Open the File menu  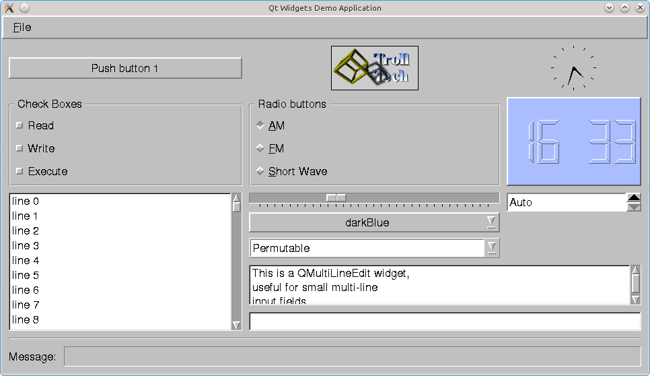[22, 28]
